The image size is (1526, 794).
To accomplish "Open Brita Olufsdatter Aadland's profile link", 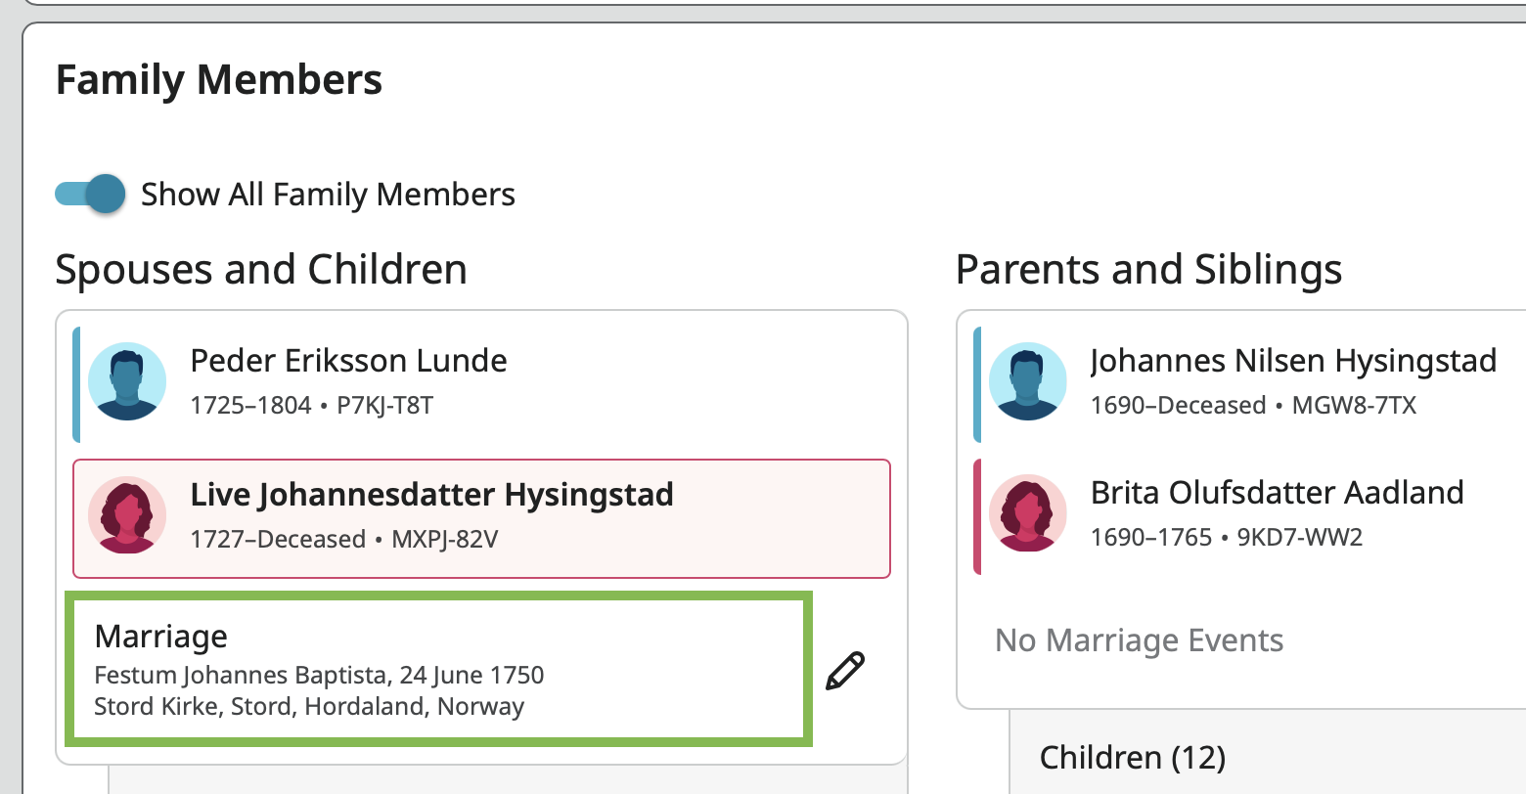I will point(1277,493).
